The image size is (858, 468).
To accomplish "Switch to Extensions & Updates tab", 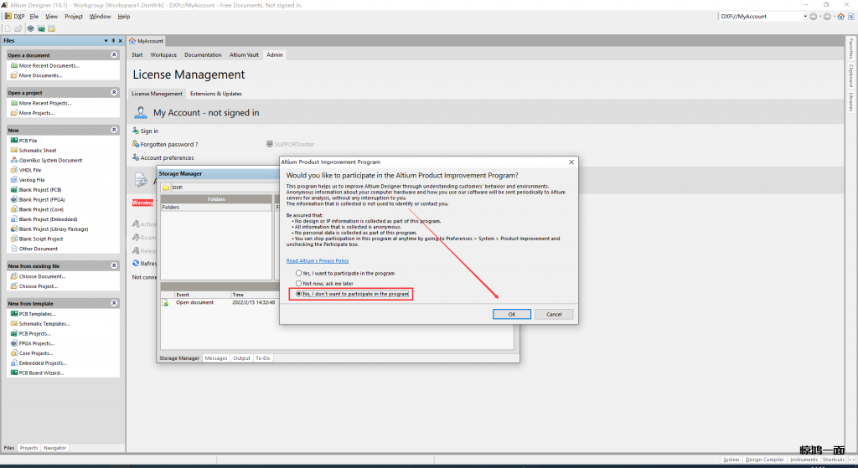I will (x=215, y=94).
